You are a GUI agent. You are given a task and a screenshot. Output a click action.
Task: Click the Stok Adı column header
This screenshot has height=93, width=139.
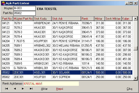click(x=66, y=19)
